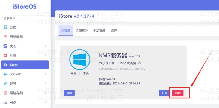Click the iStoreOS logo
Screen dimensions: 219x108
coord(25,7)
